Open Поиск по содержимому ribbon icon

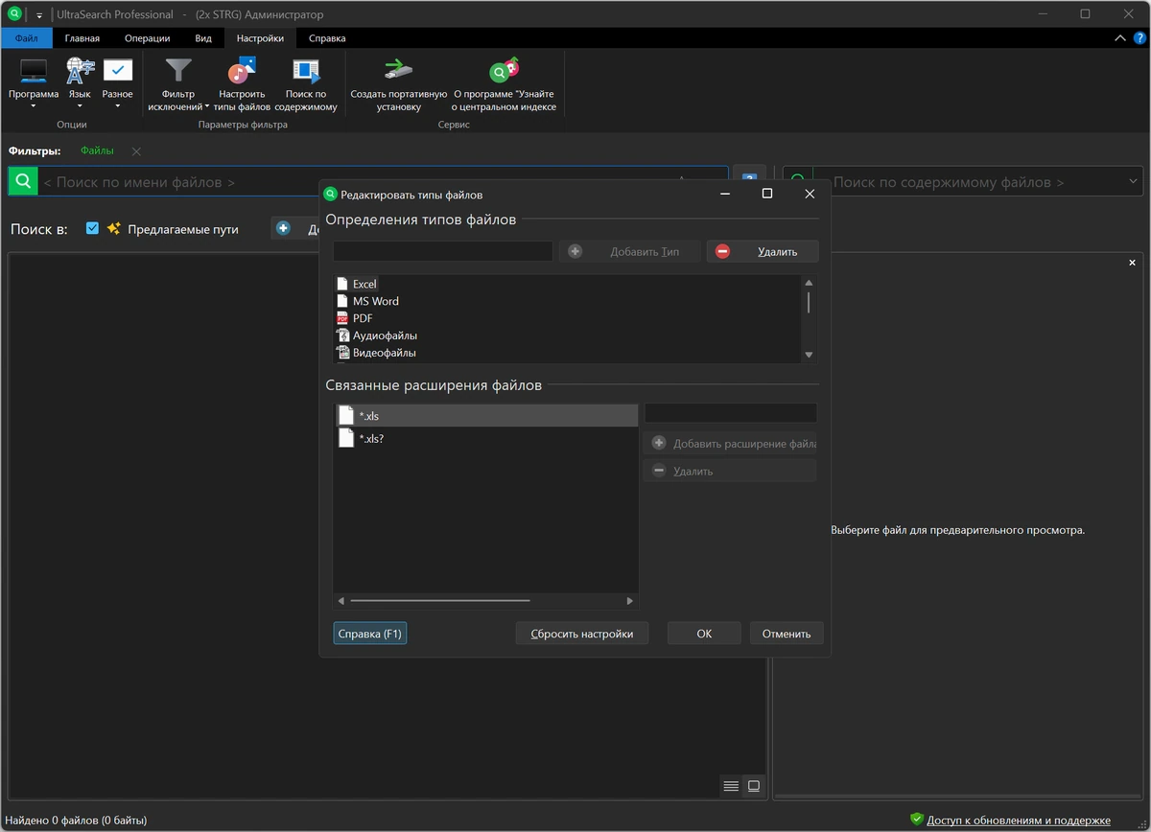[306, 70]
